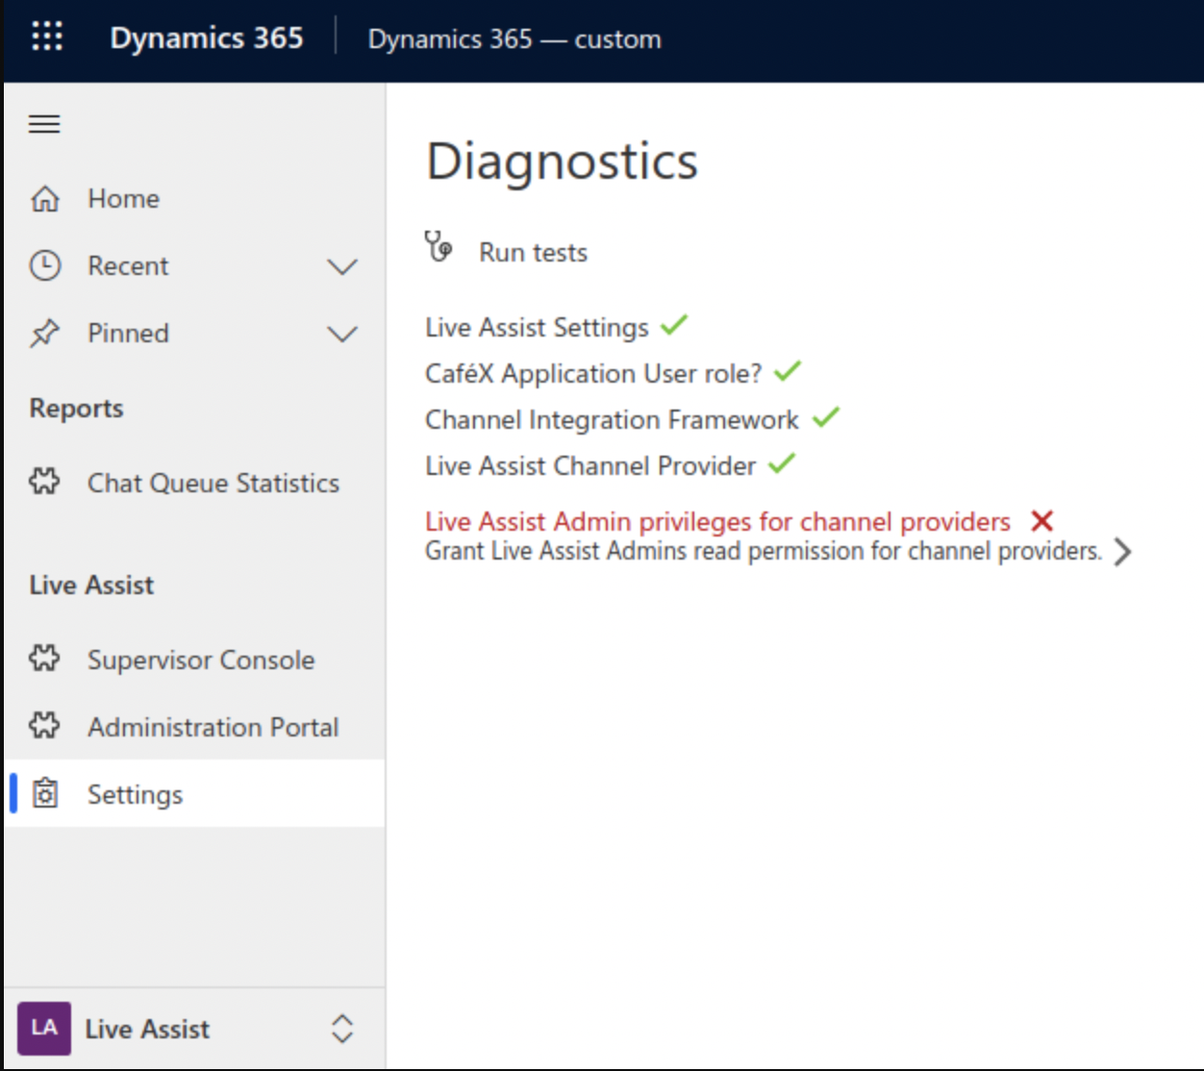Click the Live Assist area name at bottom
Screen dimensions: 1204x1071
[147, 1029]
